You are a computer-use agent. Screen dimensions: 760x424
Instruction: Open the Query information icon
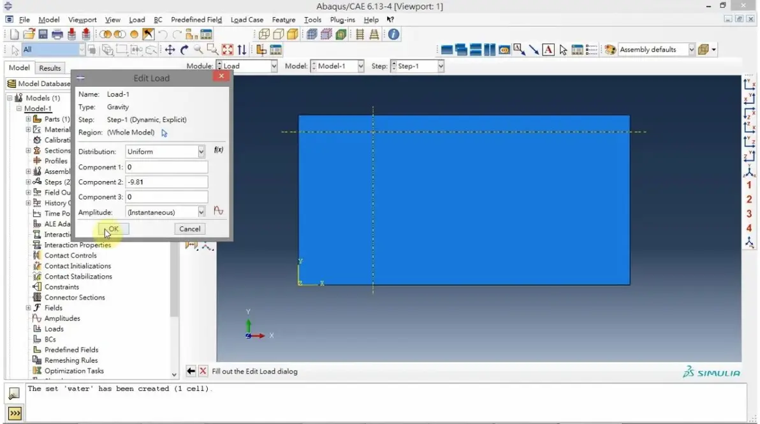pyautogui.click(x=393, y=34)
